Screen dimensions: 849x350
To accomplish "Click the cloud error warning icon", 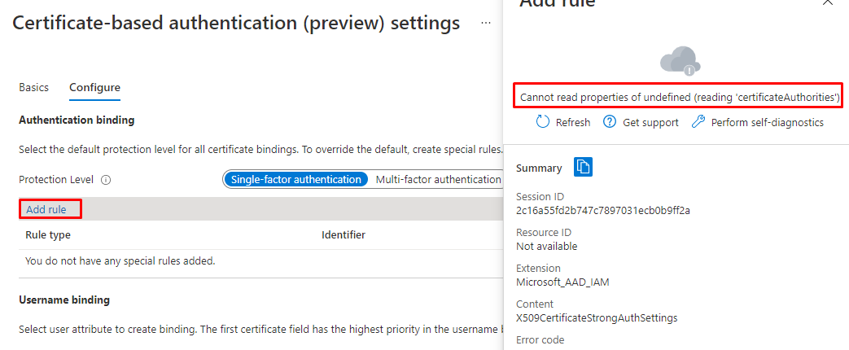I will 680,60.
